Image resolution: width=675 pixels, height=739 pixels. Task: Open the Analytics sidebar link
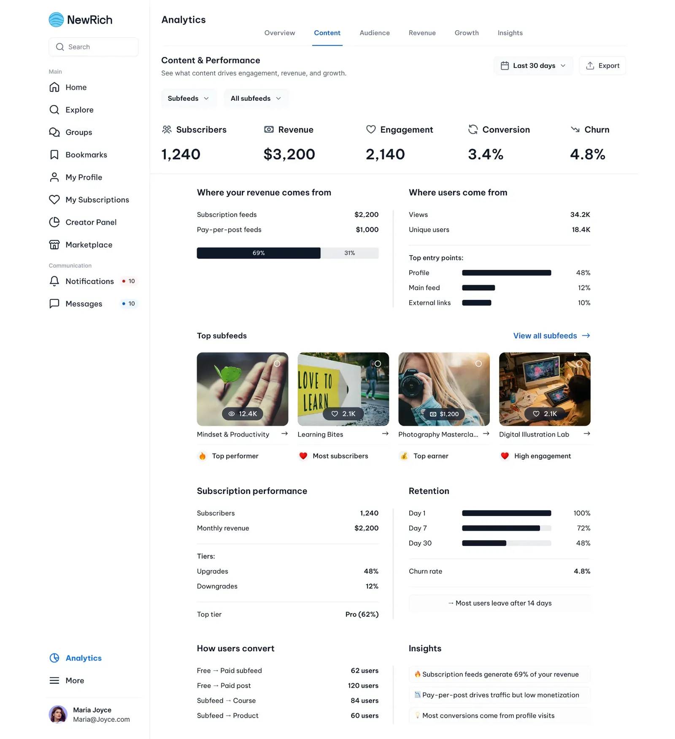(x=84, y=658)
